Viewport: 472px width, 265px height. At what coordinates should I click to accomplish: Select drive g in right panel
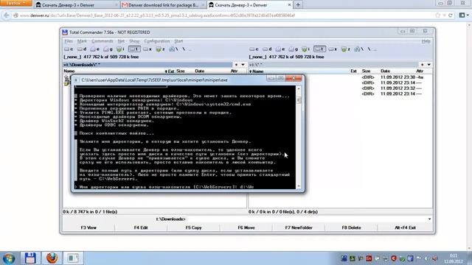coord(293,49)
